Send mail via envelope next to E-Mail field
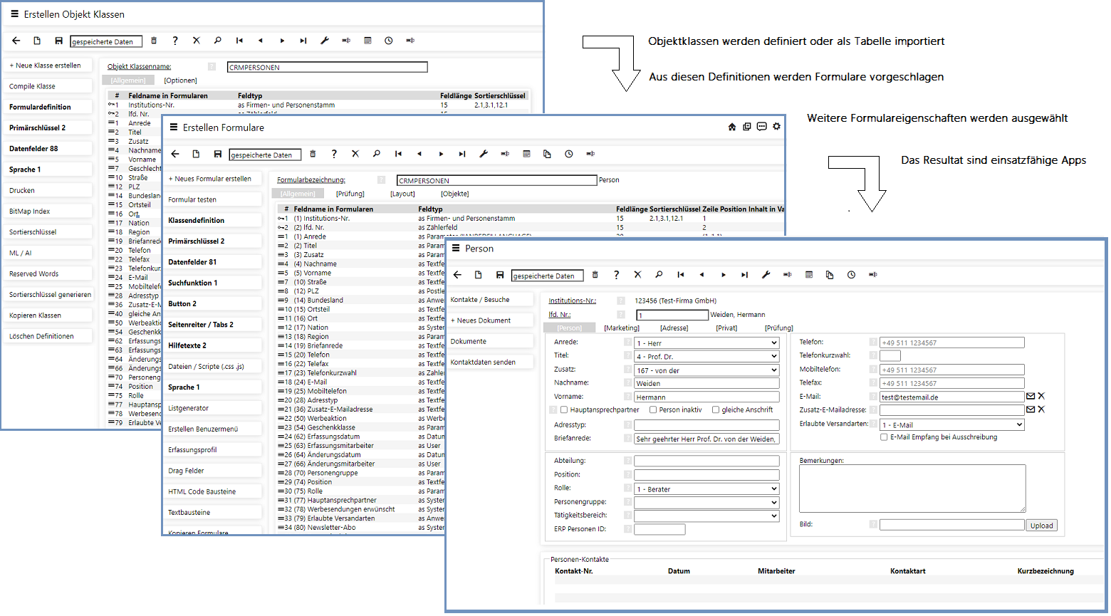 1031,397
